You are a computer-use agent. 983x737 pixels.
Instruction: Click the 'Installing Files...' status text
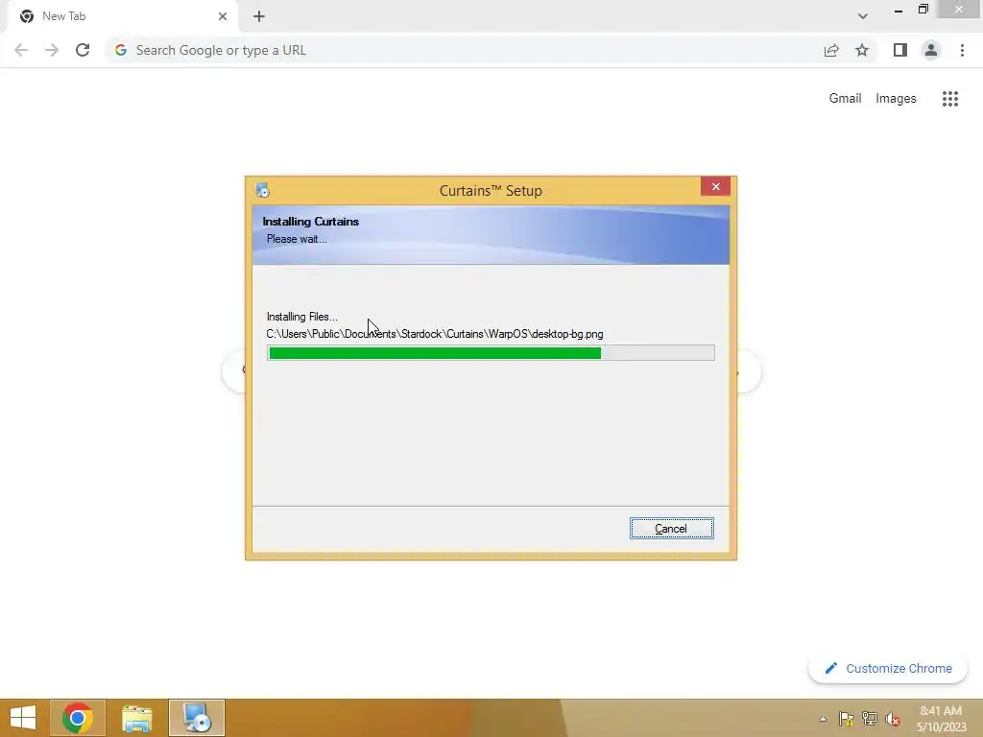pos(302,317)
